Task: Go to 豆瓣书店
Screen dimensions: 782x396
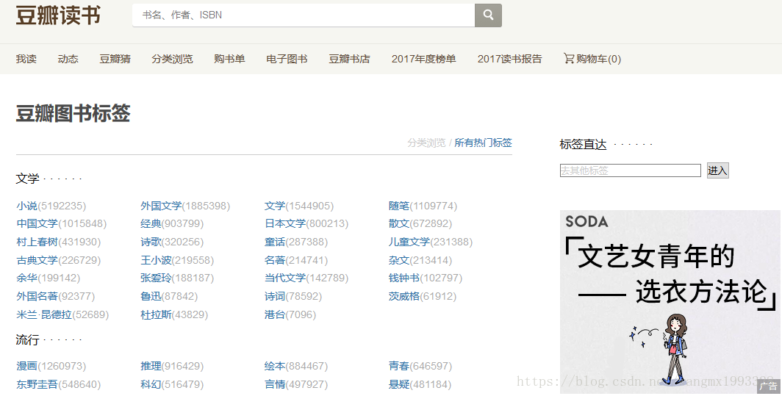Action: [349, 59]
